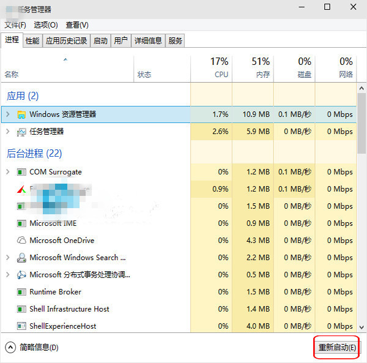Select the 任务管理器 process name
The height and width of the screenshot is (363, 367).
pos(46,132)
